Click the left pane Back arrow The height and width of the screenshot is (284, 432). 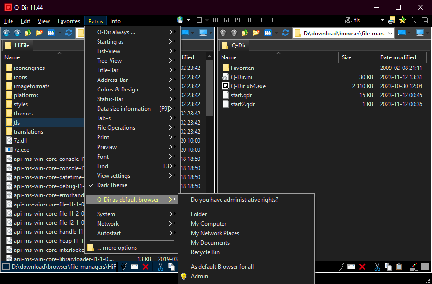7,33
